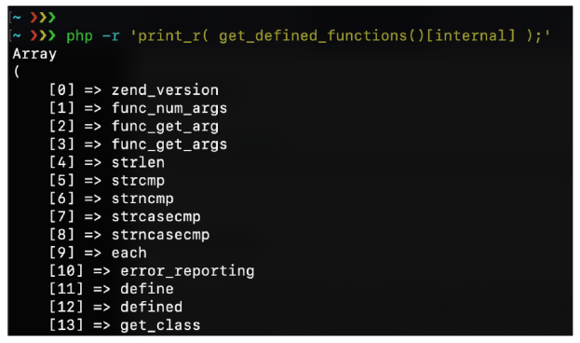
Task: Click the Array output heading
Action: [x=34, y=54]
